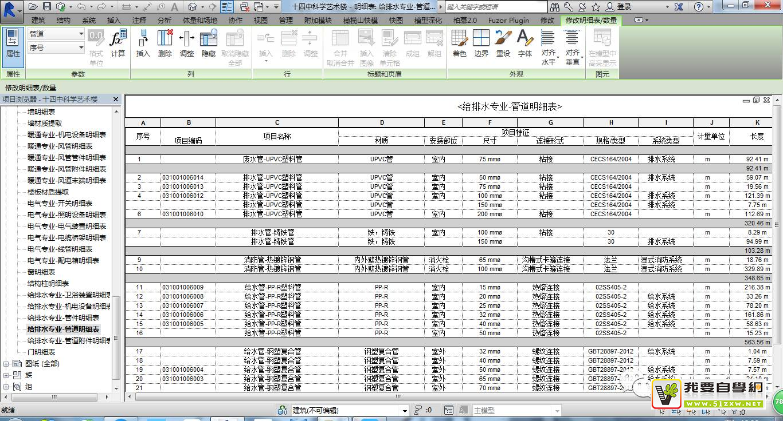Click the 调整 column resize icon
Screen dimensions: 783x421
coord(187,43)
